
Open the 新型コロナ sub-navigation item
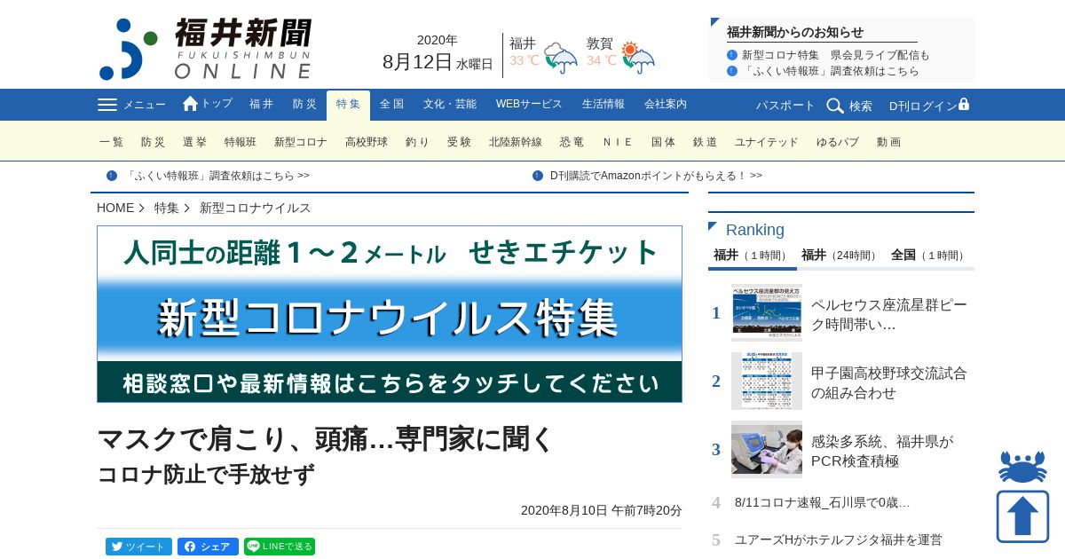pyautogui.click(x=301, y=142)
